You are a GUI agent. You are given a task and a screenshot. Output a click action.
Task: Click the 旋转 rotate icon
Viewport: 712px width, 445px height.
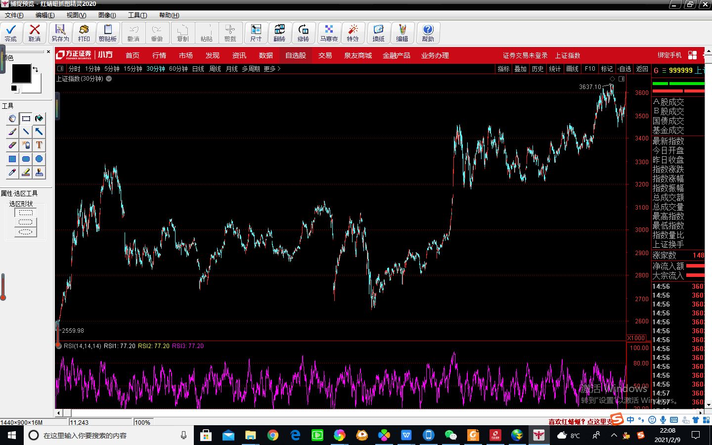(x=304, y=33)
